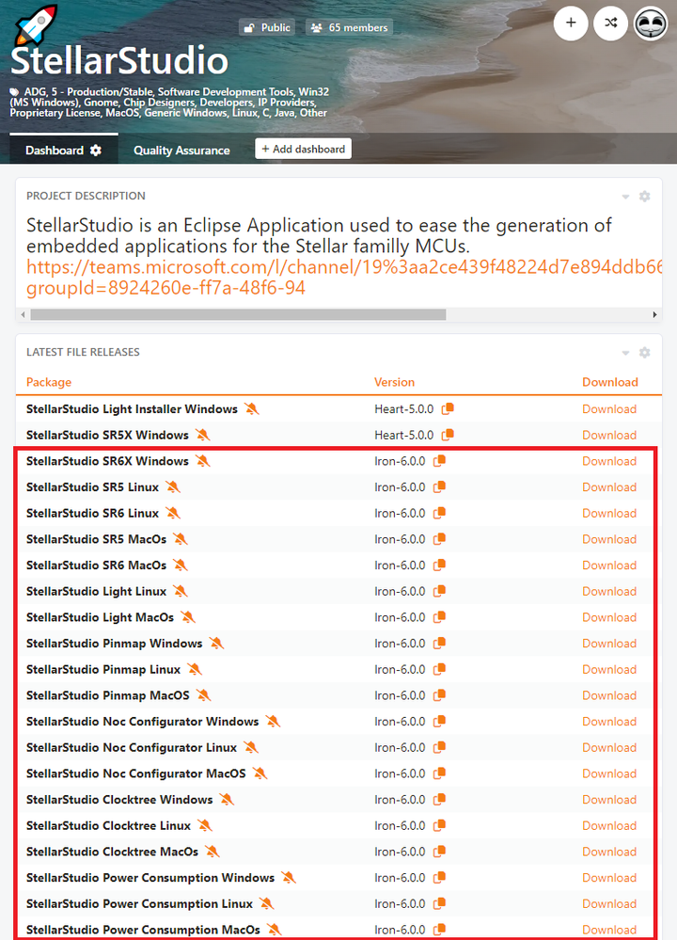The height and width of the screenshot is (940, 677).
Task: Select StellarStudio Light Linux package name
Action: pyautogui.click(x=97, y=591)
